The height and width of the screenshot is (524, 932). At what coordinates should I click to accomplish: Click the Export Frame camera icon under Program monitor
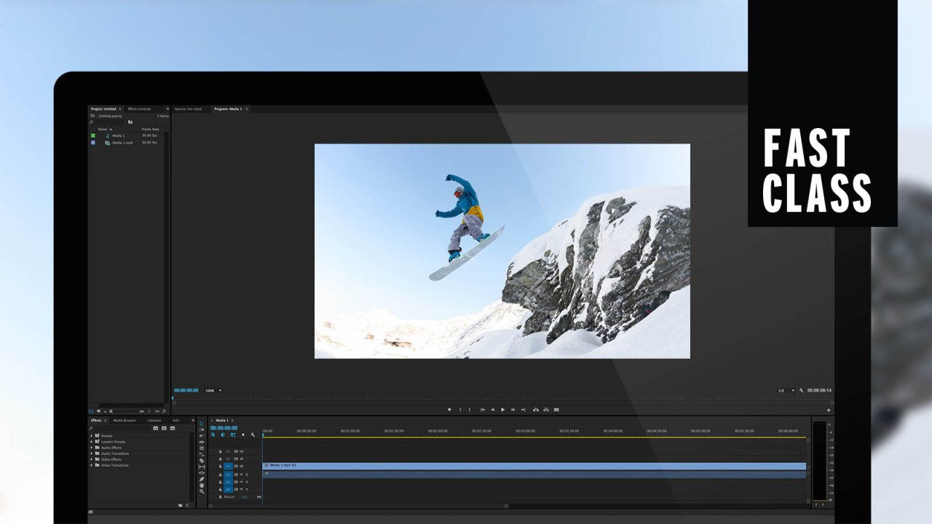[x=557, y=410]
